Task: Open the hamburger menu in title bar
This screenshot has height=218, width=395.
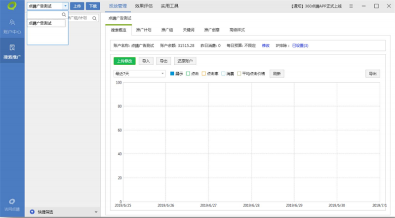Action: coord(351,6)
